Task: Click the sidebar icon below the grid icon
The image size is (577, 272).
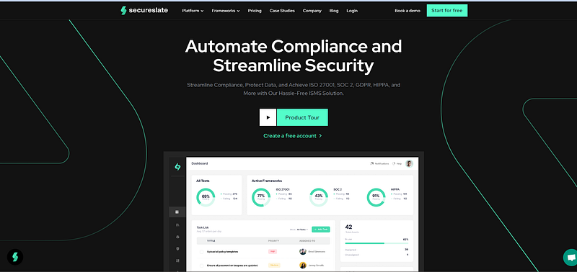Action: coord(177,225)
